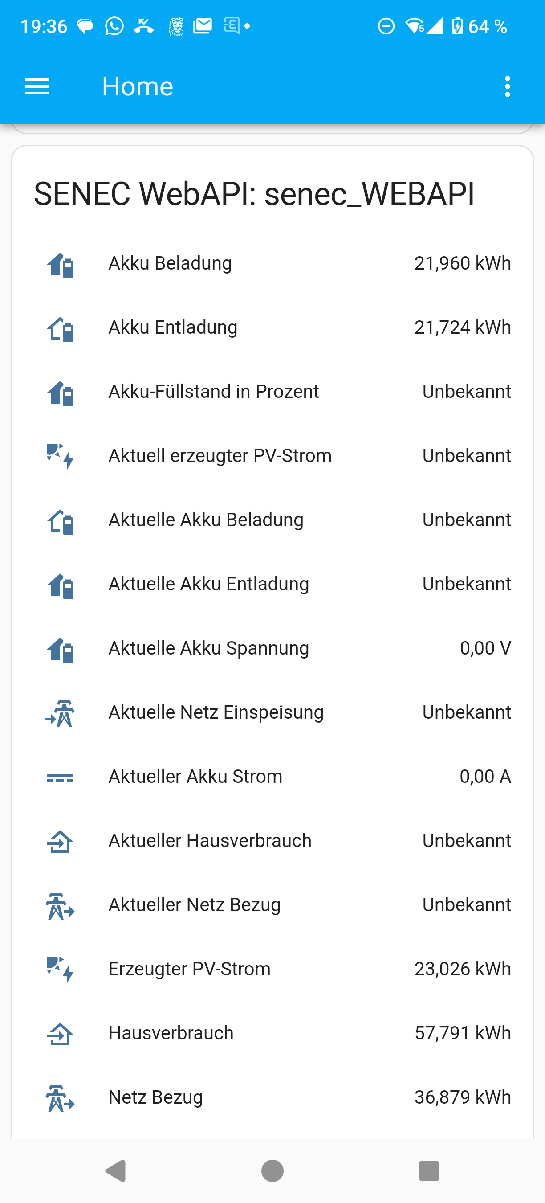Tap the 21,724 kWh Akku Entladung value
545x1203 pixels.
[x=463, y=327]
